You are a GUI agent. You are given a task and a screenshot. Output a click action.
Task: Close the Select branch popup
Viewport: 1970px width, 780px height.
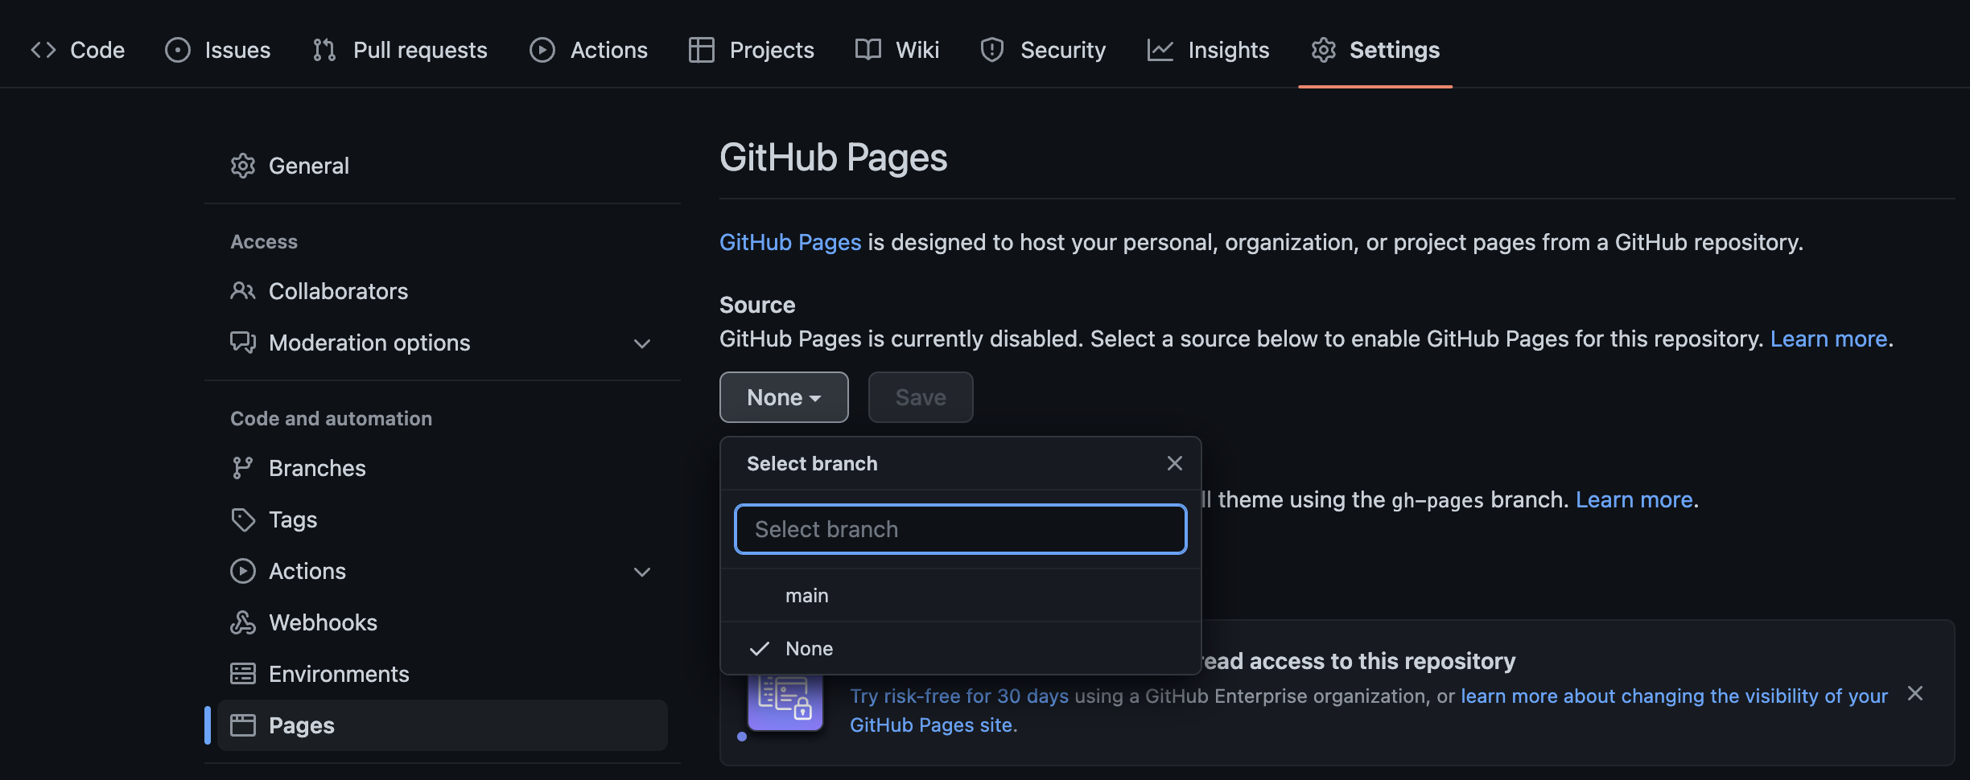pyautogui.click(x=1174, y=462)
